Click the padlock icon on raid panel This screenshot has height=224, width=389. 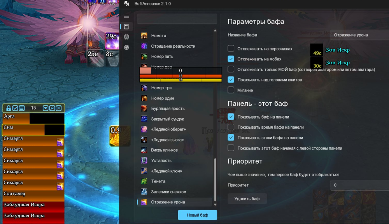pyautogui.click(x=9, y=108)
